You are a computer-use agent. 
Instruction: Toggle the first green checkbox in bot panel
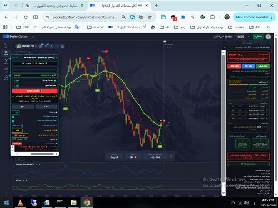[x=13, y=117]
